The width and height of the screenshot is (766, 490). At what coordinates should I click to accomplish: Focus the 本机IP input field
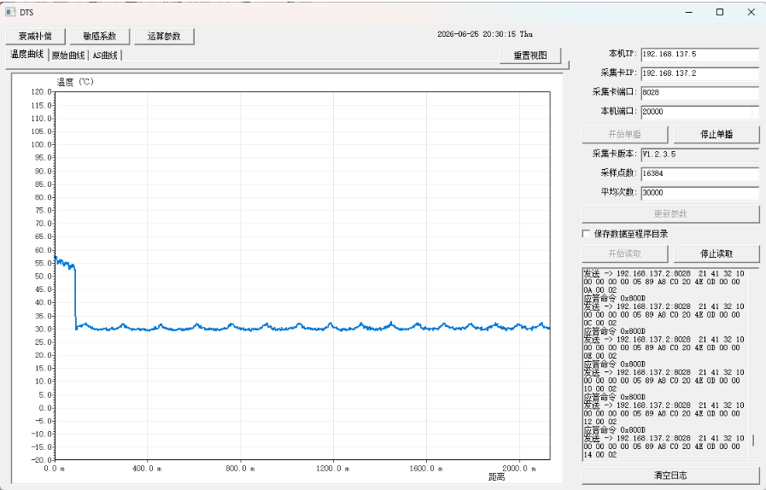pos(699,55)
